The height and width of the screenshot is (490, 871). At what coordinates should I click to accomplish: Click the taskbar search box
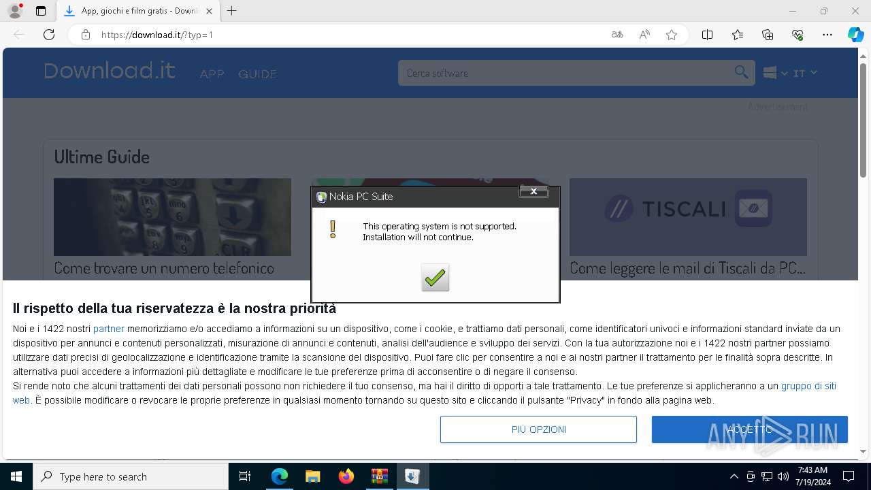click(x=131, y=476)
